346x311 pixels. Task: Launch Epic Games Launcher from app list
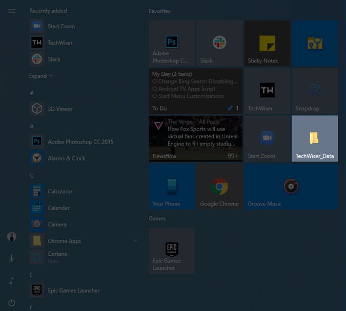point(84,291)
